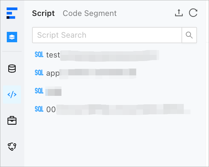The image size is (209, 167).
Task: Open the script name starting with "00"
Action: (x=51, y=109)
